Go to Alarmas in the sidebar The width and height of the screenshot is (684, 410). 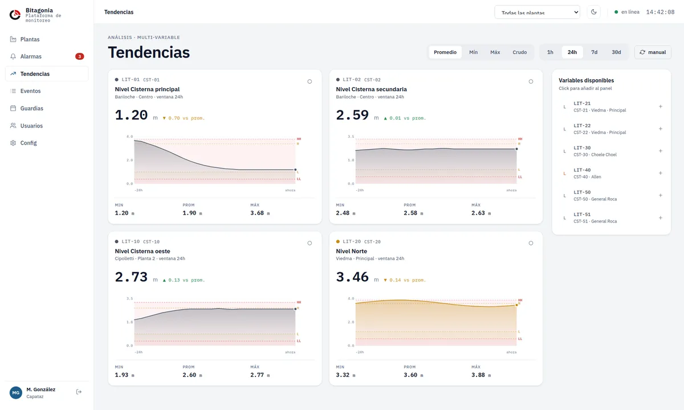click(47, 56)
